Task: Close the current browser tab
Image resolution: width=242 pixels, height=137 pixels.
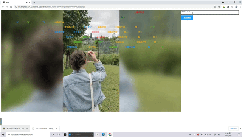Action: (x=29, y=2)
